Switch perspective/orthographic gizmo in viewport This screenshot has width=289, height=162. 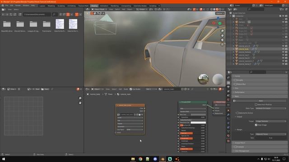pos(222,45)
